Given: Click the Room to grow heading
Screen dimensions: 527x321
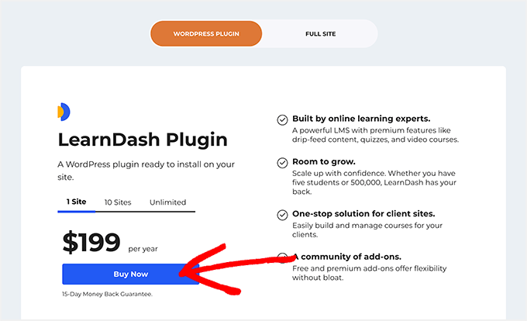Looking at the screenshot, I should pyautogui.click(x=324, y=162).
